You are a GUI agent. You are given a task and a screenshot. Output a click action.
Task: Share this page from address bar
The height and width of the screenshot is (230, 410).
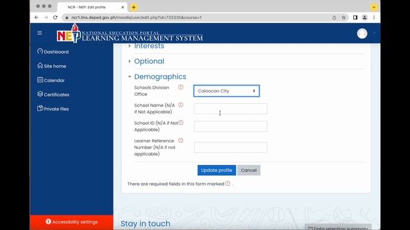[x=334, y=17]
